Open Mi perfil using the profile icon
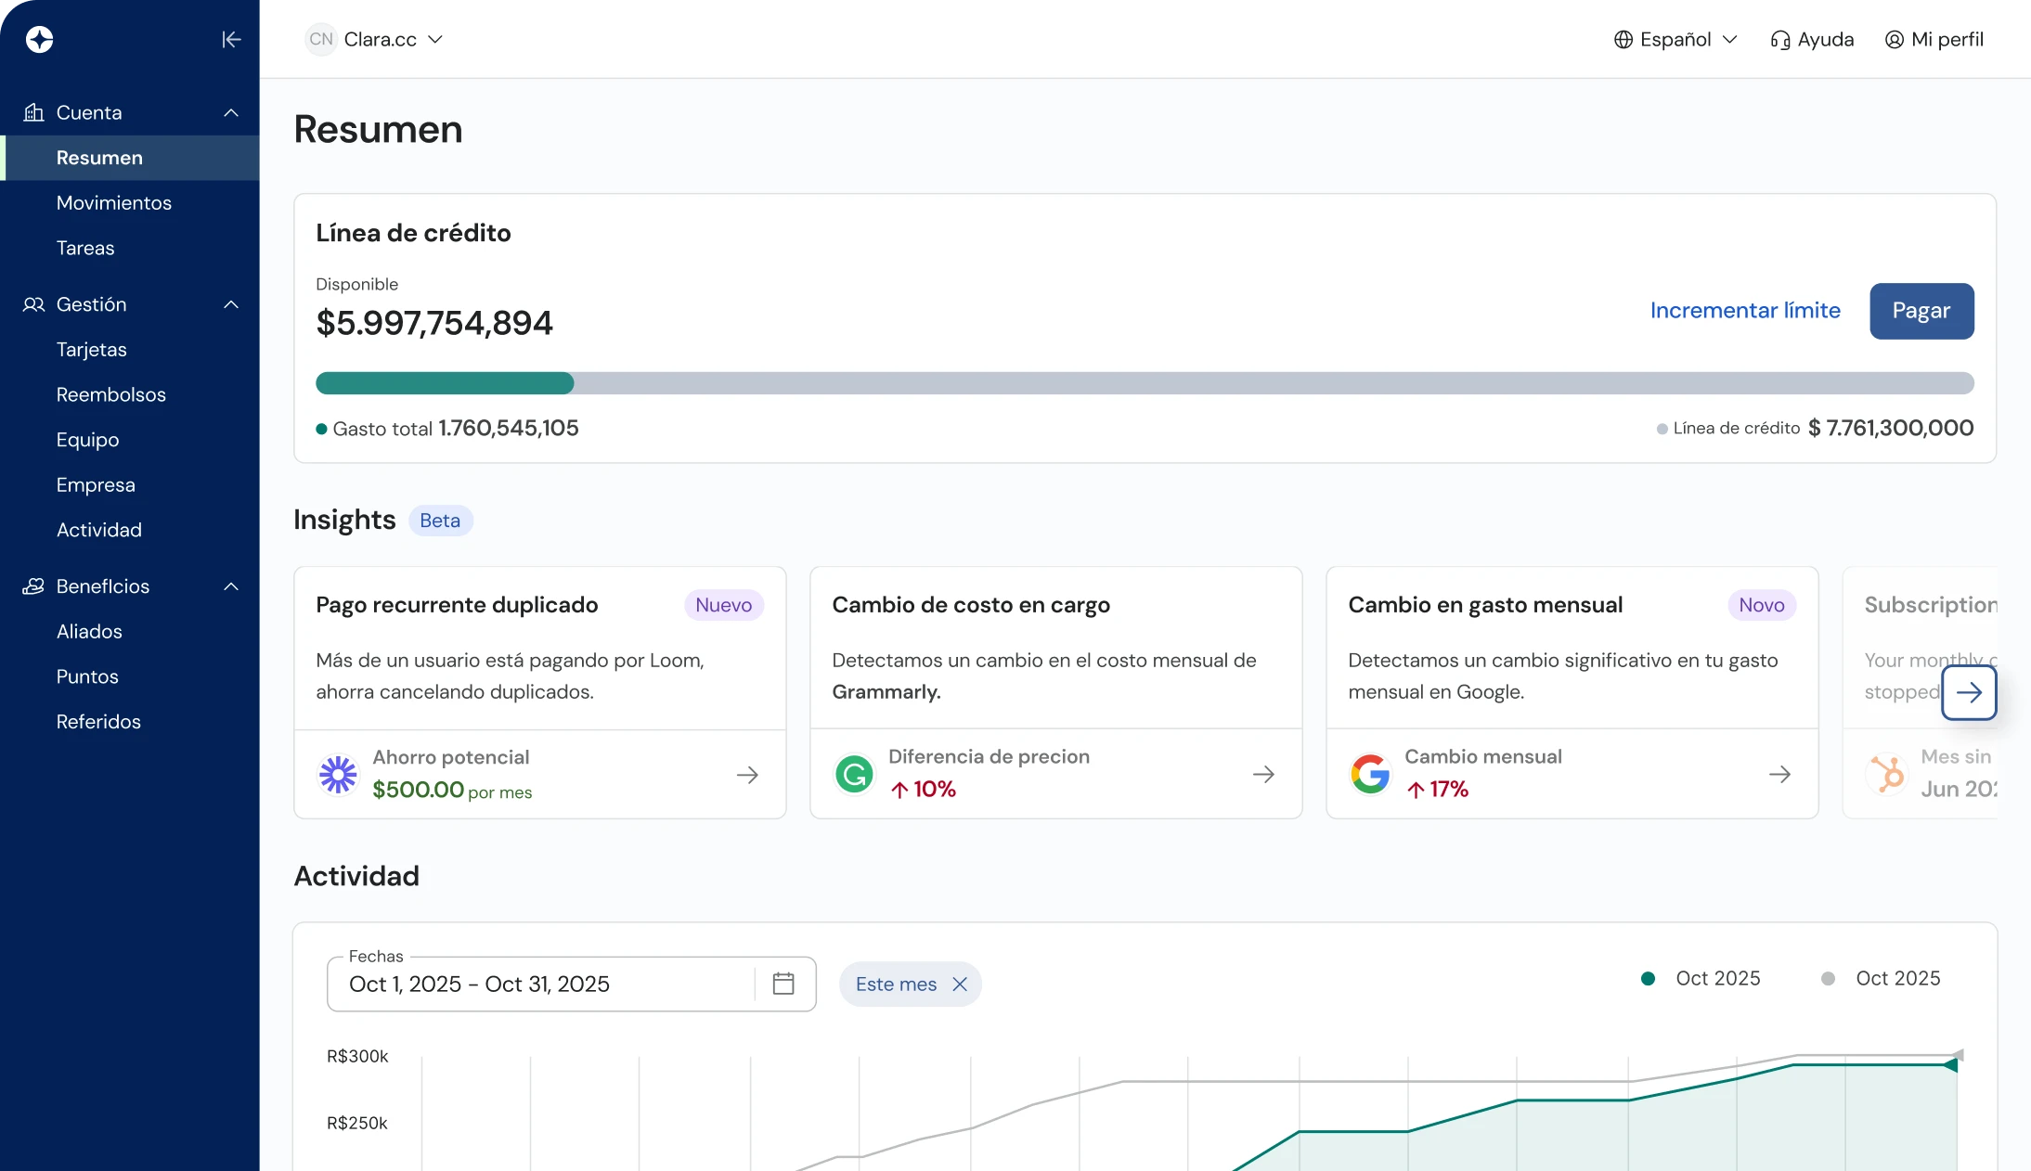2031x1171 pixels. pos(1893,39)
